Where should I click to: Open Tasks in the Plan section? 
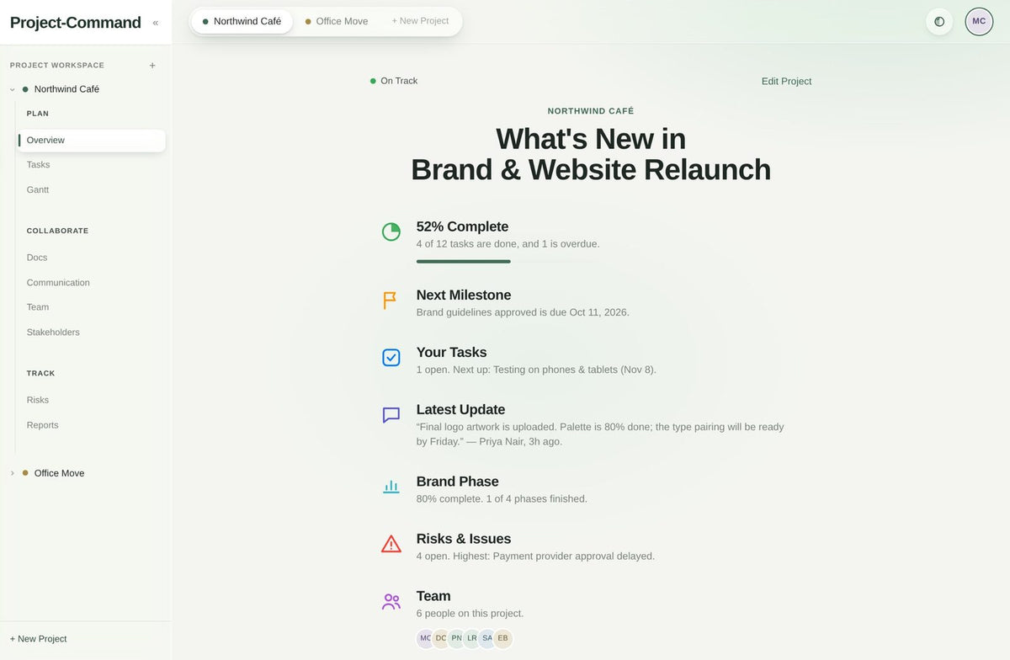click(x=91, y=165)
